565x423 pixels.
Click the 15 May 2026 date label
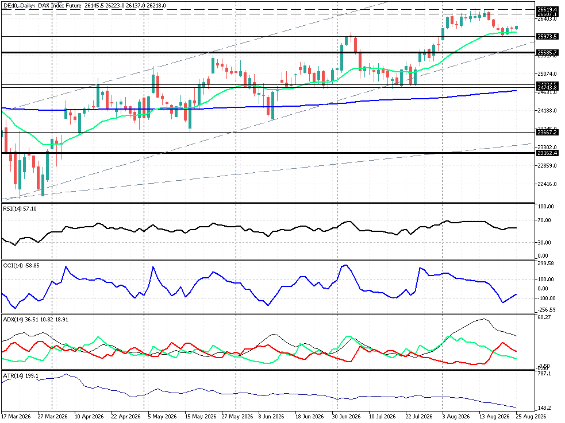click(199, 417)
